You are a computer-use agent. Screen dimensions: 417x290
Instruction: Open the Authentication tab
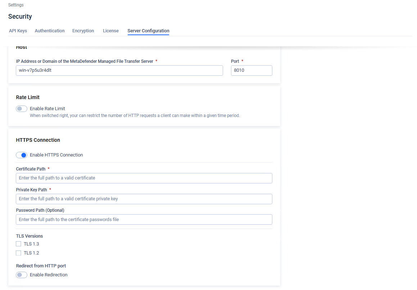(x=50, y=31)
